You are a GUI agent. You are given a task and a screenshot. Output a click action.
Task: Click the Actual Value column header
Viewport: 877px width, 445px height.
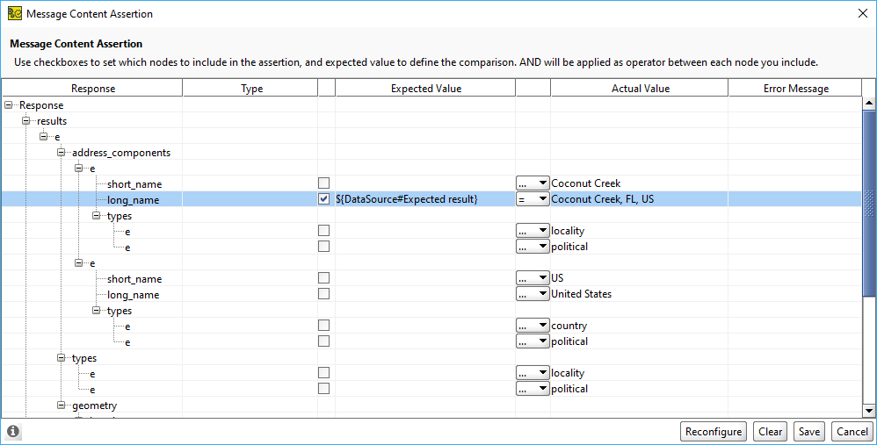click(x=640, y=89)
